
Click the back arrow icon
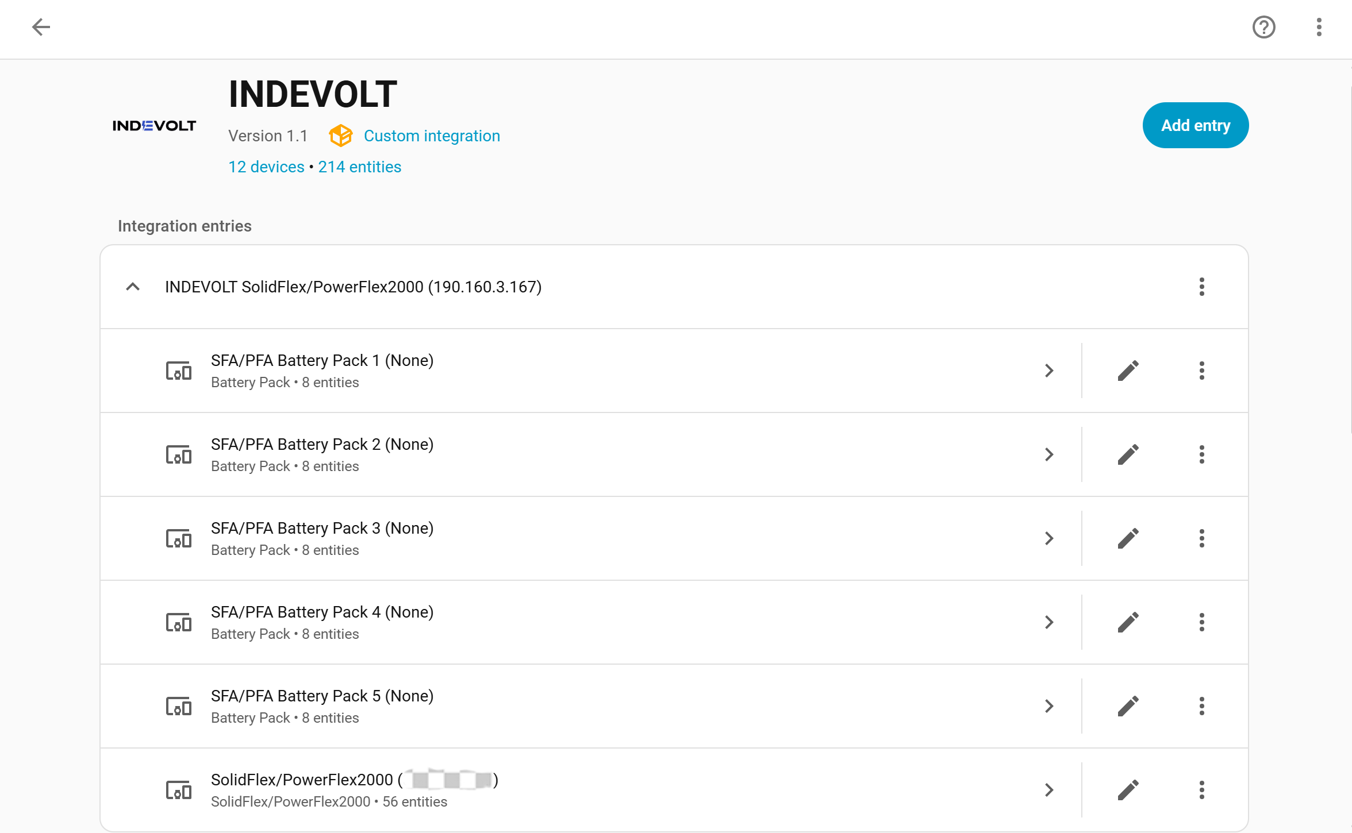41,27
